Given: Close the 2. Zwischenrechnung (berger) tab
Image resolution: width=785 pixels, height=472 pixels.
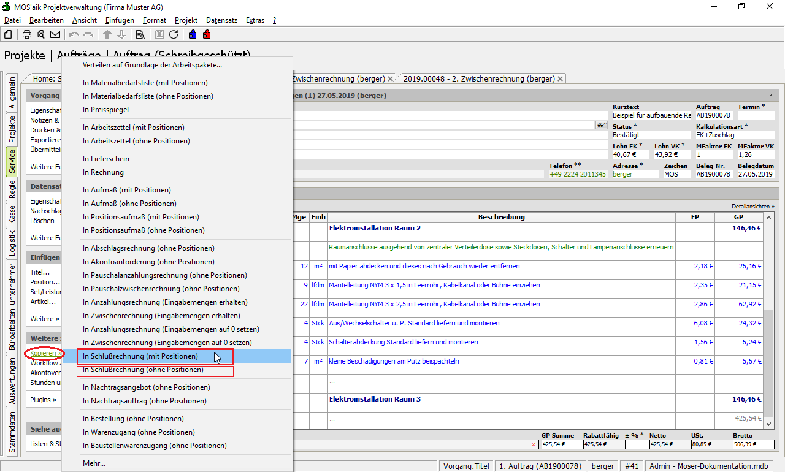Looking at the screenshot, I should tap(561, 78).
